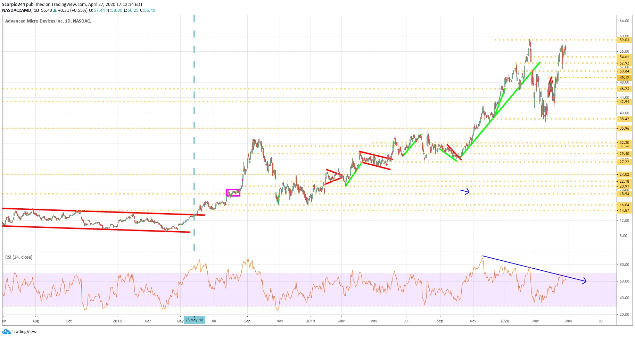Click the 2018 year label on time axis
The height and width of the screenshot is (338, 635).
(x=117, y=321)
